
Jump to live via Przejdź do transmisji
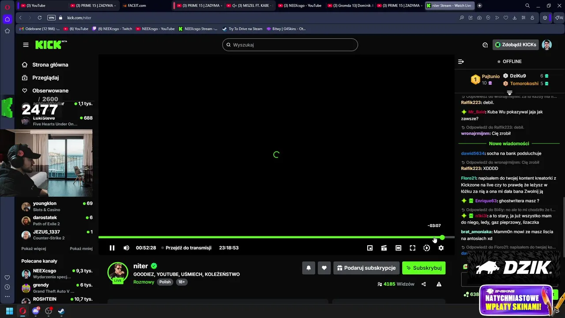186,248
